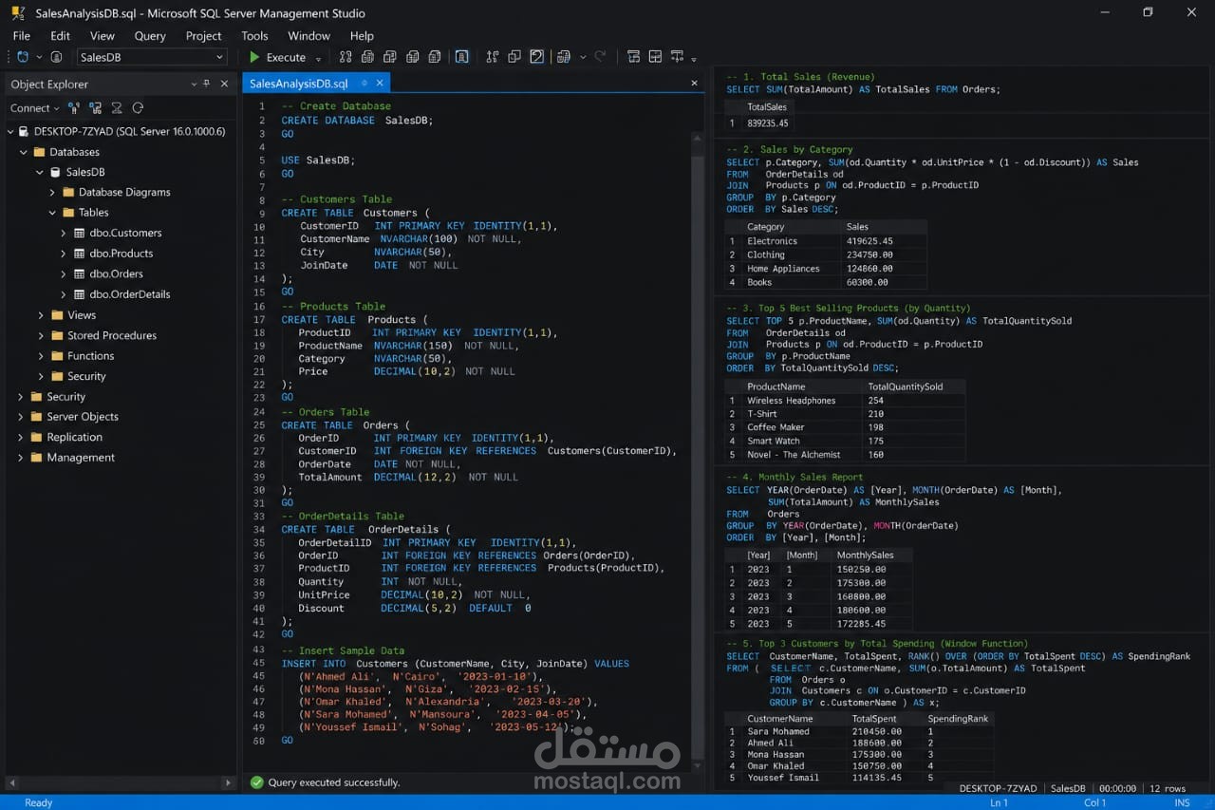Click the green success check icon in status
Image resolution: width=1215 pixels, height=810 pixels.
[256, 782]
